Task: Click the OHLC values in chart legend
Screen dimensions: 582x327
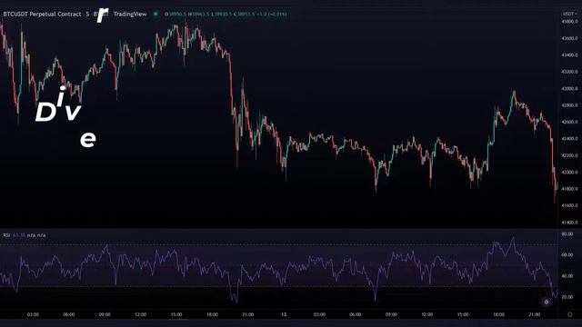Action: pyautogui.click(x=226, y=15)
